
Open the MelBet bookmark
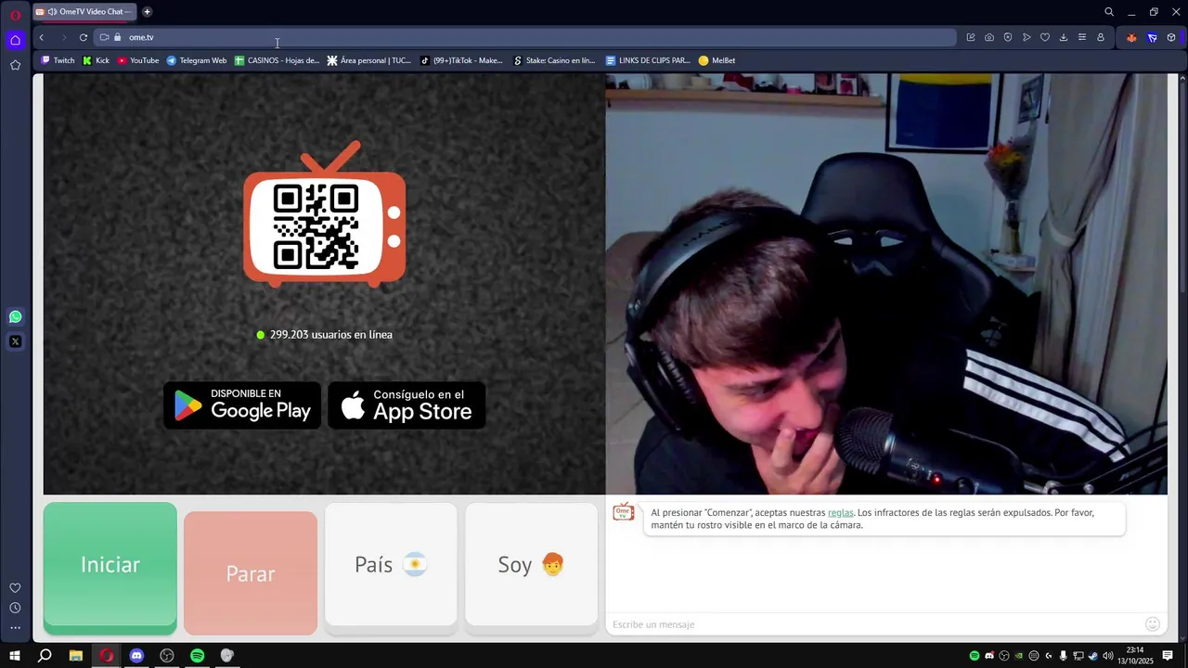717,60
